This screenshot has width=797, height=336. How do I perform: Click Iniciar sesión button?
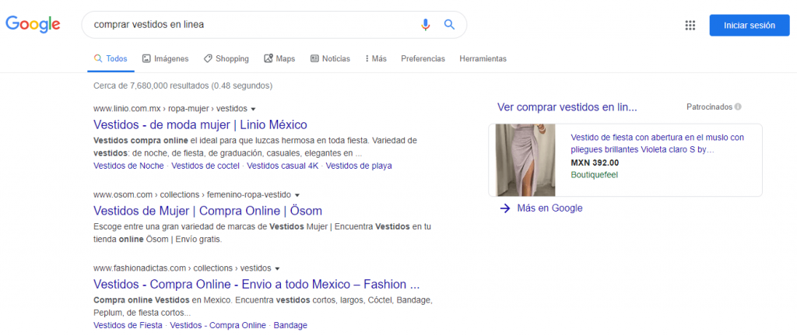(750, 26)
